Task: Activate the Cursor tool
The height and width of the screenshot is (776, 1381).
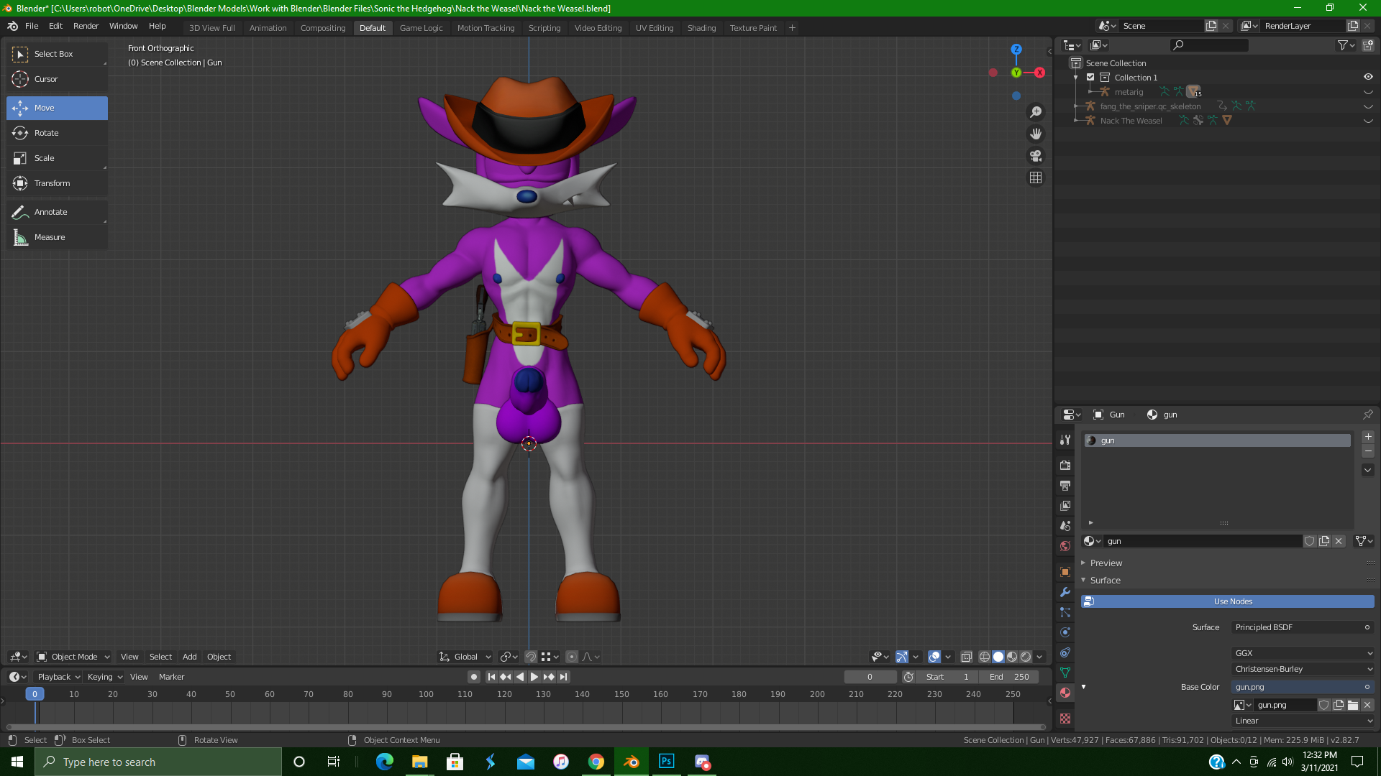Action: [57, 79]
